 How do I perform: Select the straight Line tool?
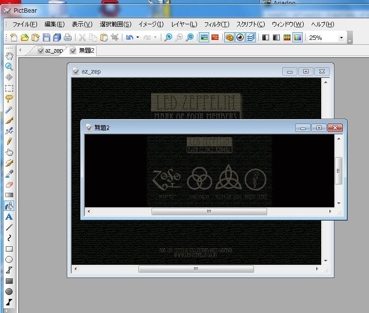(x=9, y=227)
